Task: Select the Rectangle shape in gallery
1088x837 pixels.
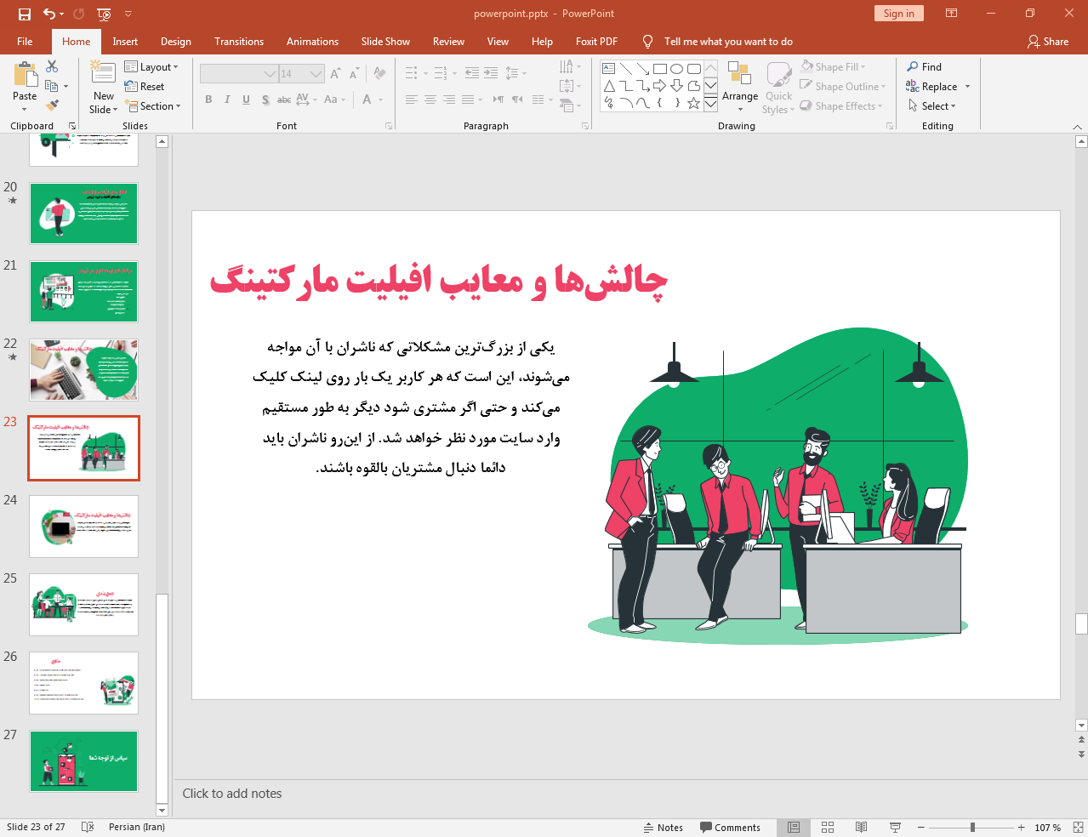Action: pos(659,69)
